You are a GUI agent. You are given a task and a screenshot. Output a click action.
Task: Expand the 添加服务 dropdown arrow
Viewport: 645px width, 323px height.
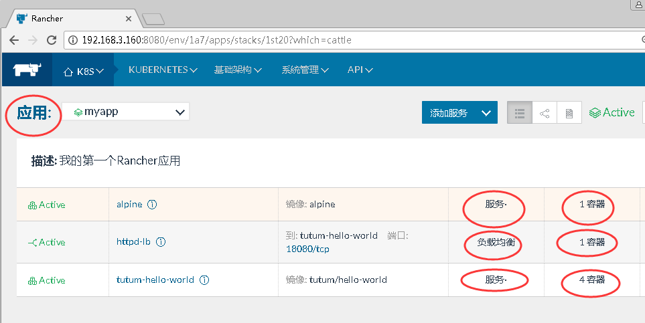coord(486,112)
